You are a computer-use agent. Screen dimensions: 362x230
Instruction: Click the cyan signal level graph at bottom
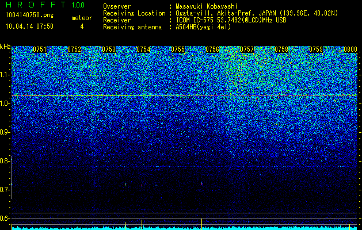pyautogui.click(x=185, y=228)
